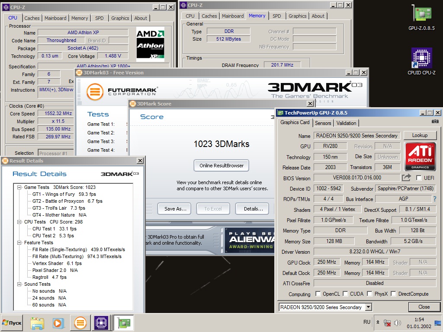Switch to CPU-Z via taskbar icon
443x332 pixels.
(101, 323)
